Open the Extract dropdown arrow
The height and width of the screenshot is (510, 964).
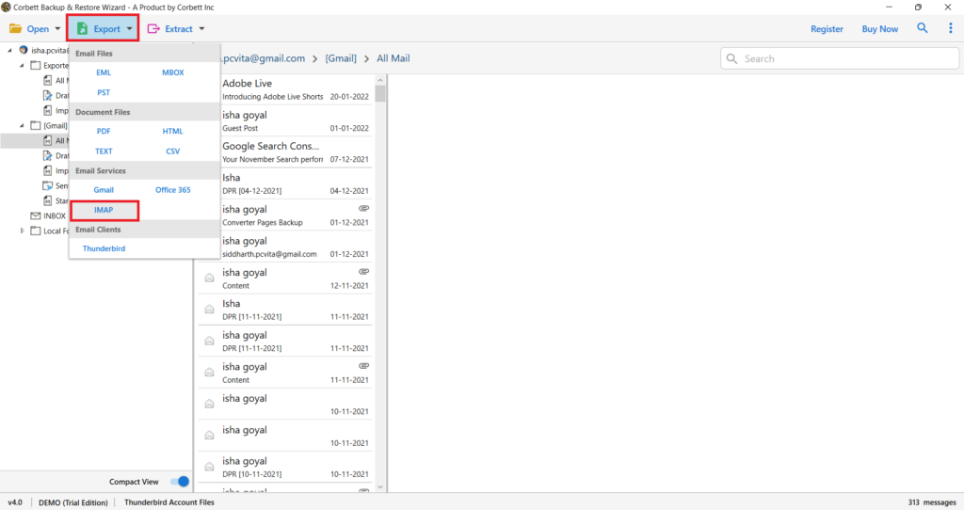coord(201,29)
